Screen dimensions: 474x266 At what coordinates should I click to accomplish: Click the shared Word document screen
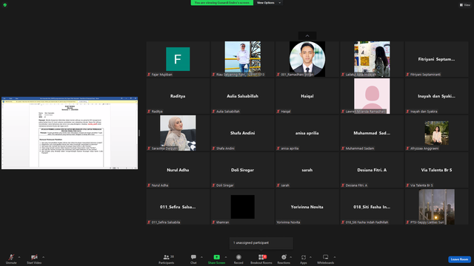coord(70,133)
